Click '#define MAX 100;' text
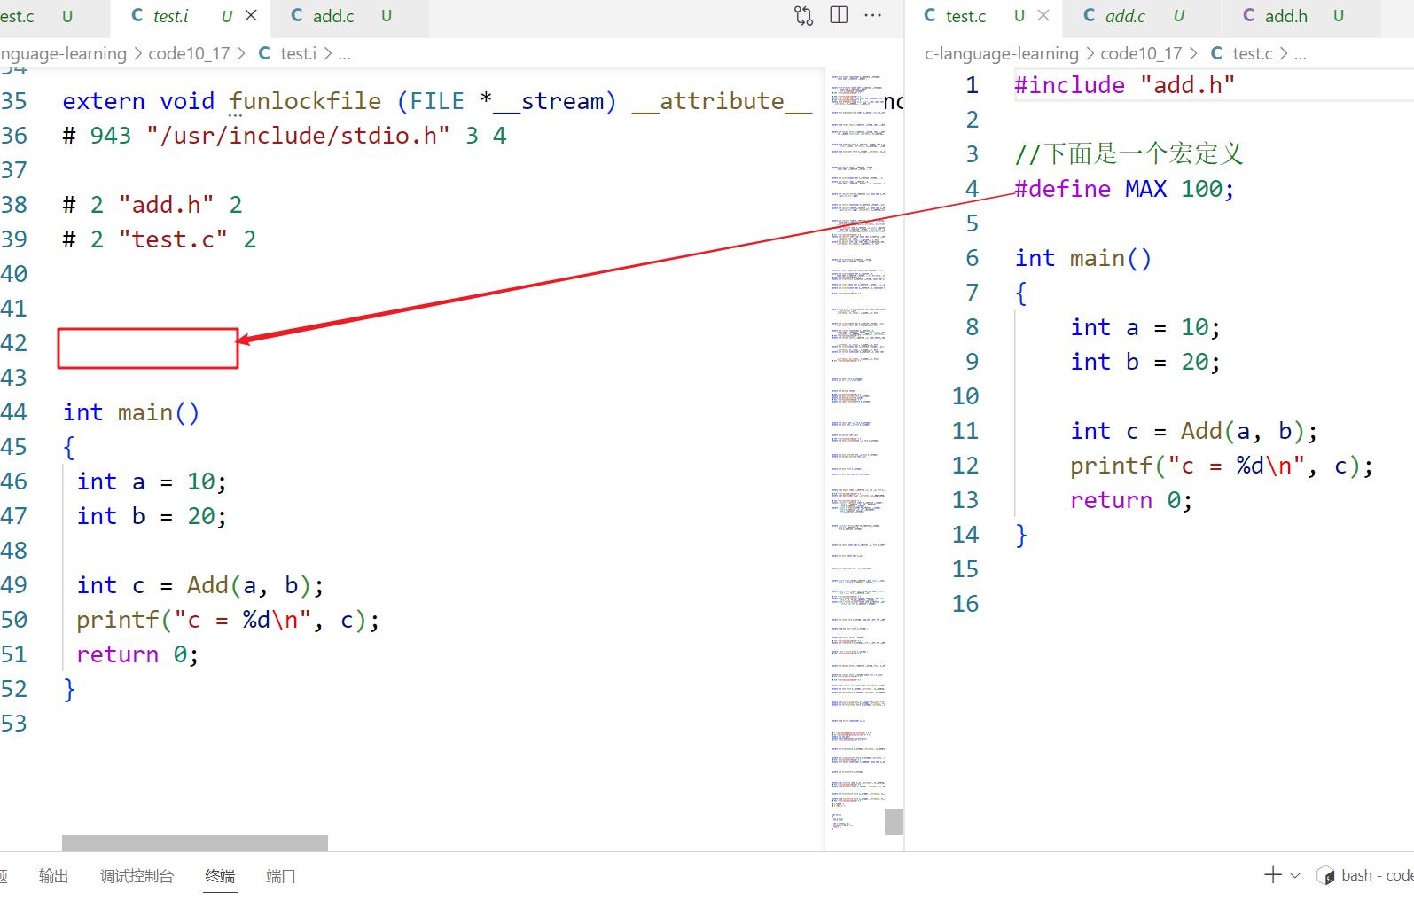 point(1124,189)
